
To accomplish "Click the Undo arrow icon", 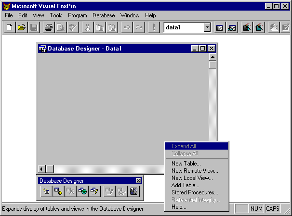I will 127,27.
